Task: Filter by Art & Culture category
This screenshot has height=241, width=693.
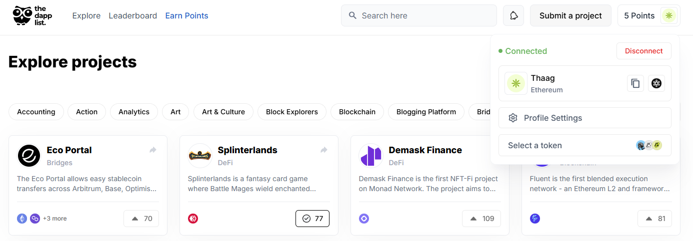Action: coord(223,112)
